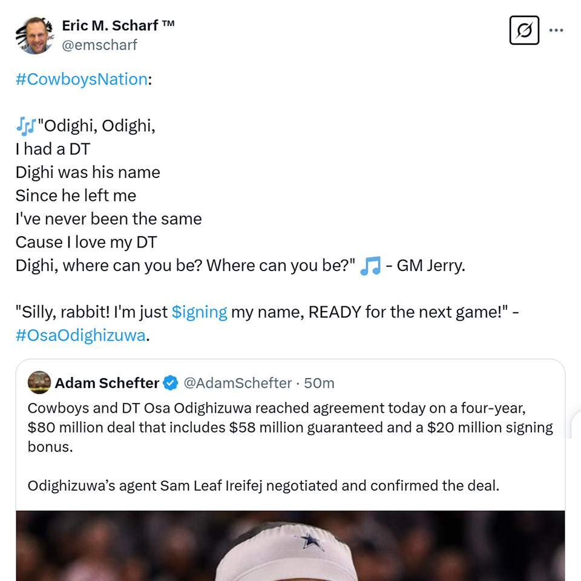Click the @AdamSchefter handle
This screenshot has width=581, height=581.
(x=238, y=382)
